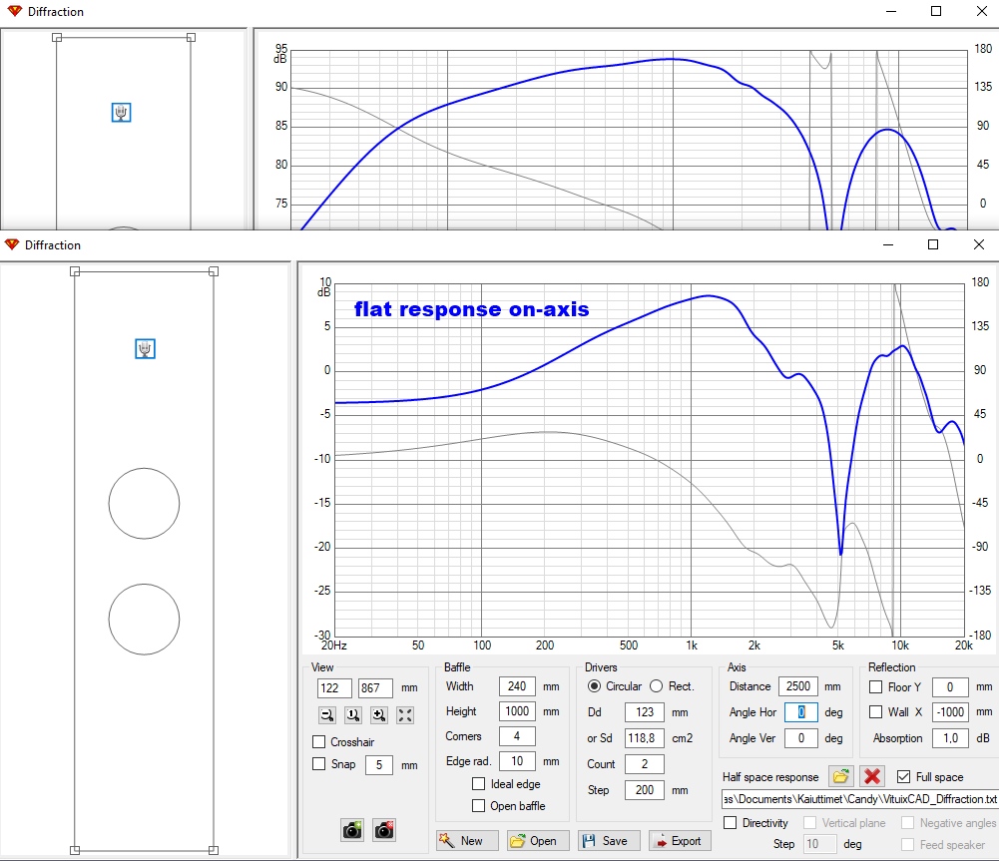
Task: Toggle the Floor Y reflection checkbox
Action: point(876,687)
